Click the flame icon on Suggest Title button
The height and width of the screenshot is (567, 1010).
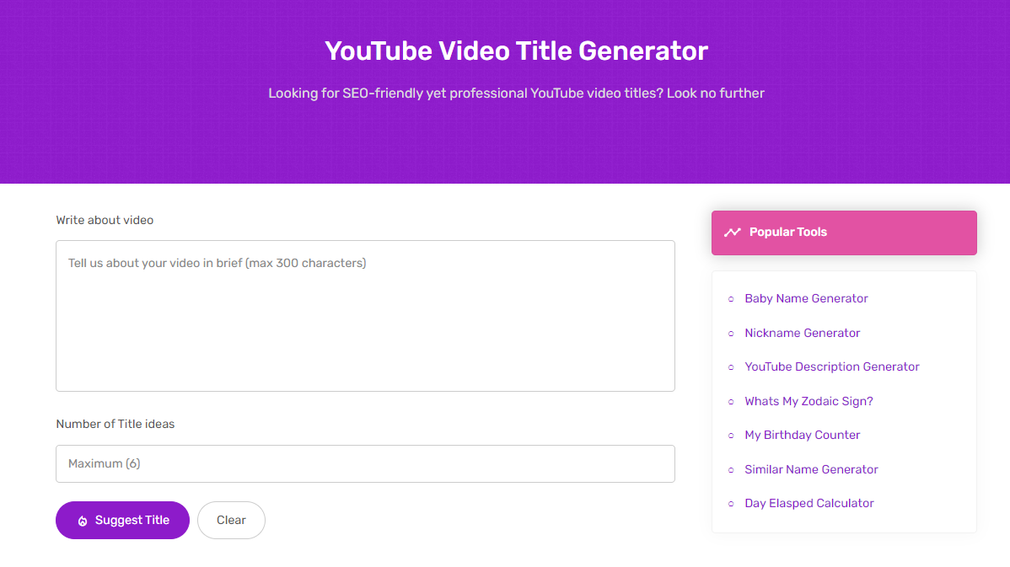click(82, 520)
